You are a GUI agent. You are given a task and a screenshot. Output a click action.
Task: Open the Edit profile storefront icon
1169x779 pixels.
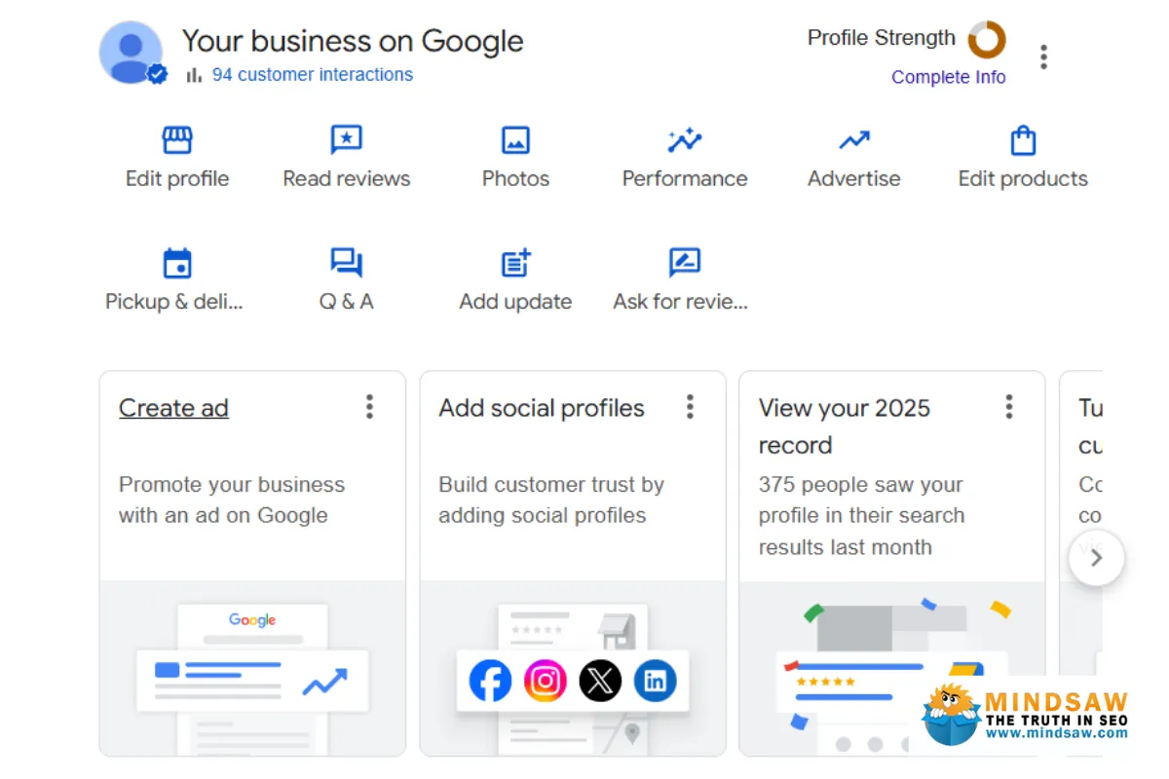pyautogui.click(x=177, y=141)
